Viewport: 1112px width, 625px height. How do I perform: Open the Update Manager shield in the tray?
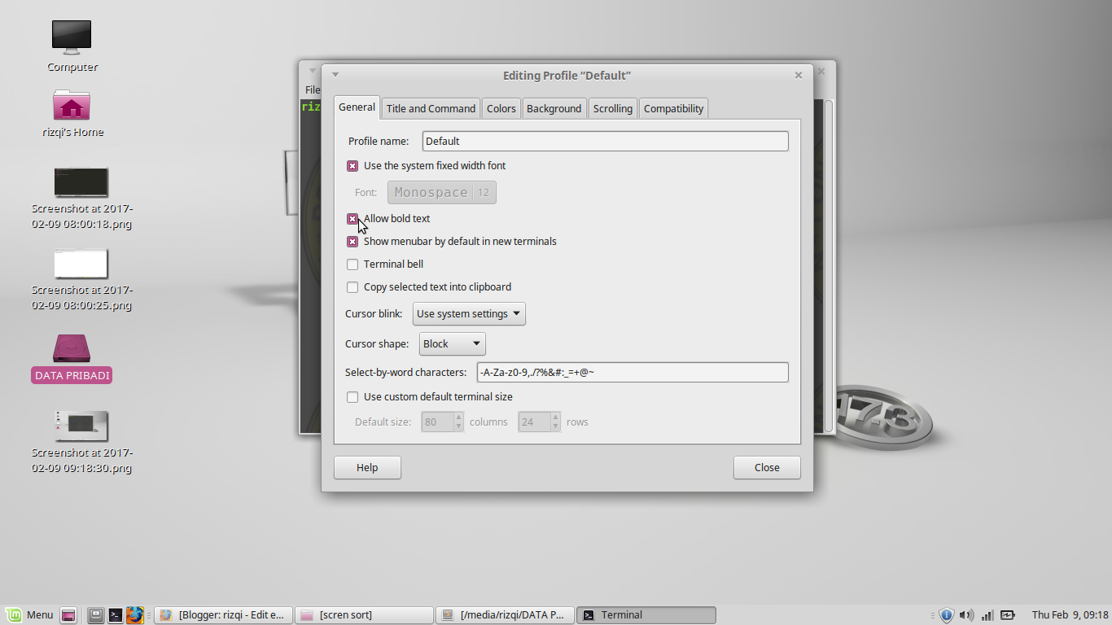click(946, 614)
